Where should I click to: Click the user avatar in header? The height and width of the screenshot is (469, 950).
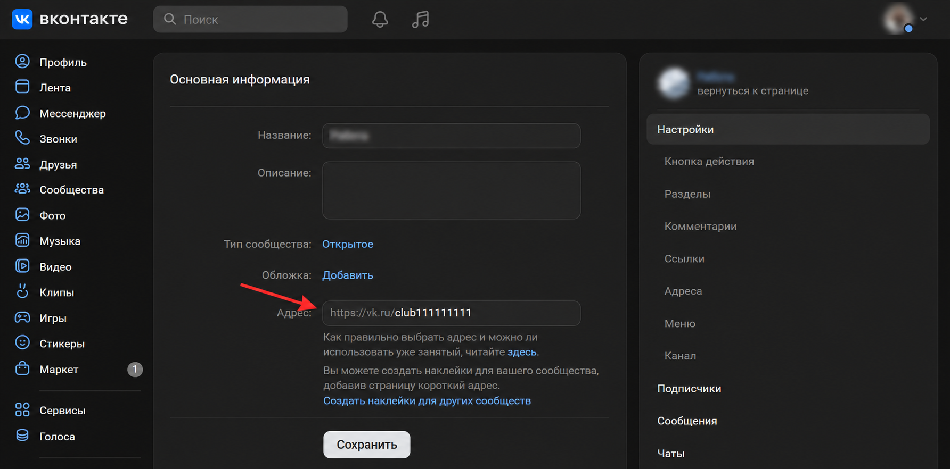(x=898, y=19)
